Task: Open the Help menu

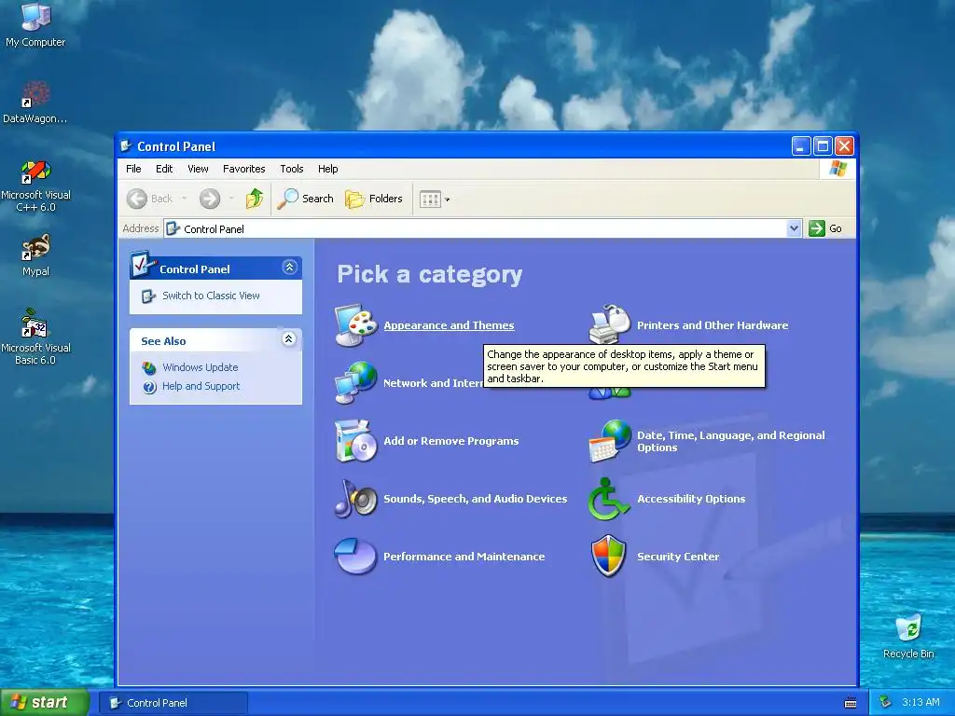Action: pyautogui.click(x=327, y=169)
